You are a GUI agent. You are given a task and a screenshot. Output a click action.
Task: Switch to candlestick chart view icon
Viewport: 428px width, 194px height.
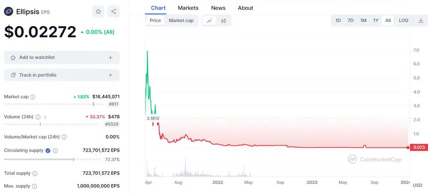[x=223, y=21]
